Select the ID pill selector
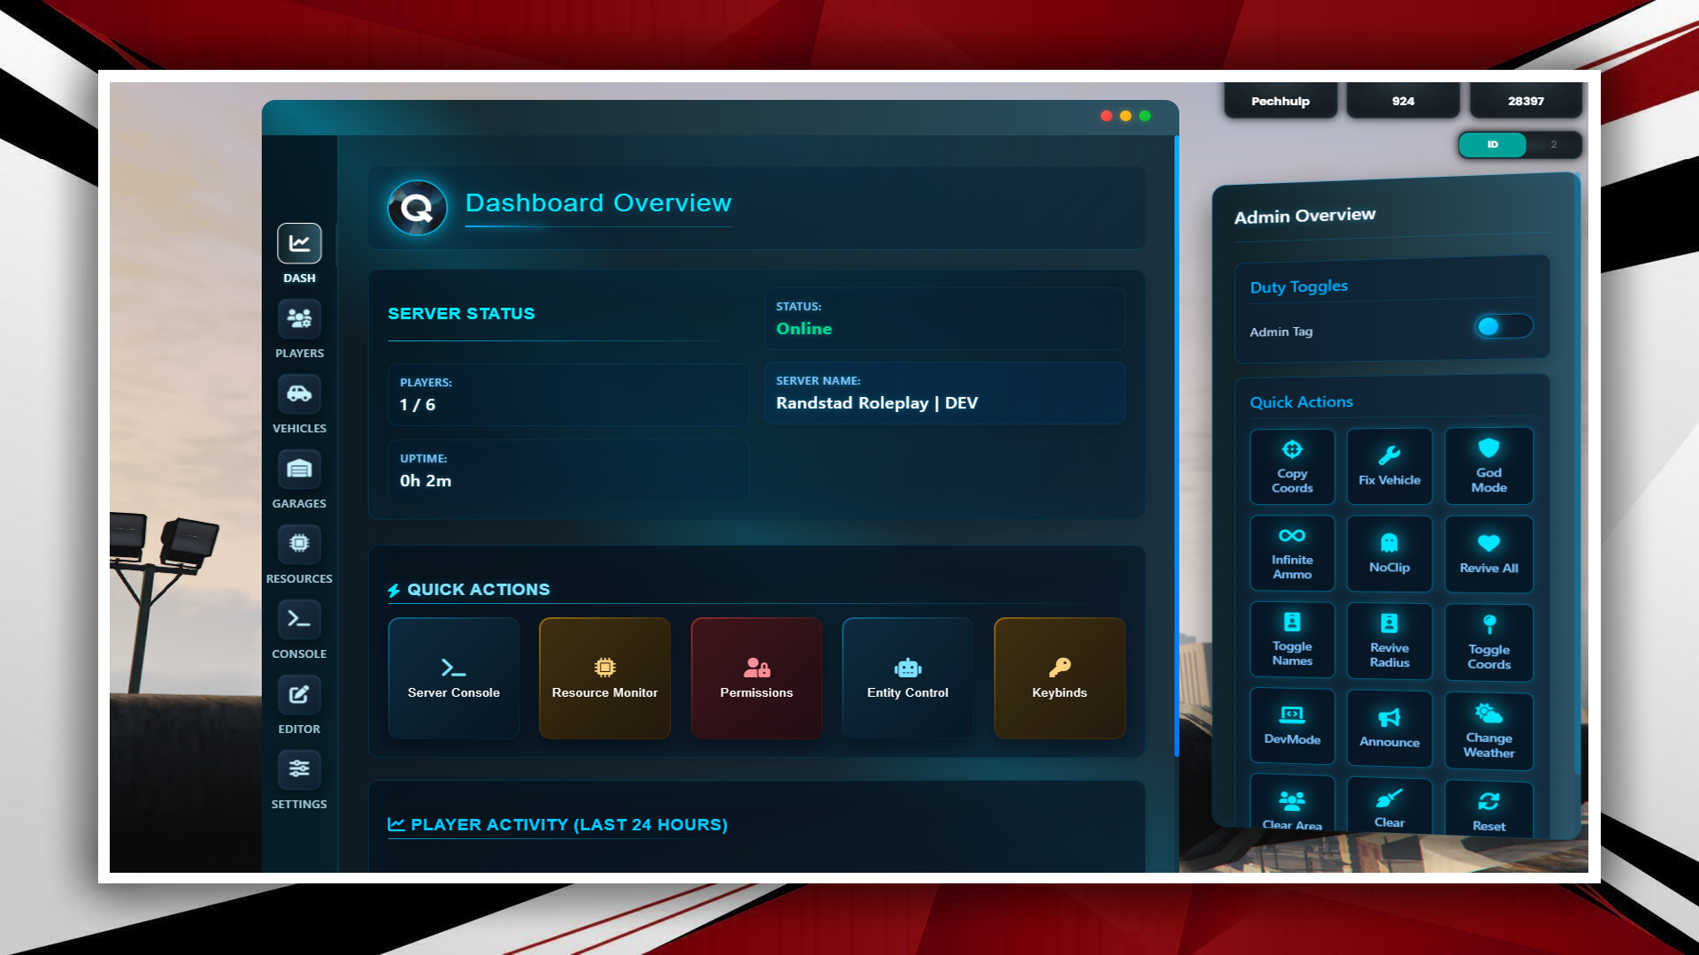This screenshot has width=1699, height=955. [x=1493, y=145]
